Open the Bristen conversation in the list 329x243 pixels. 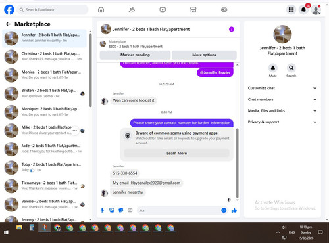pos(45,93)
